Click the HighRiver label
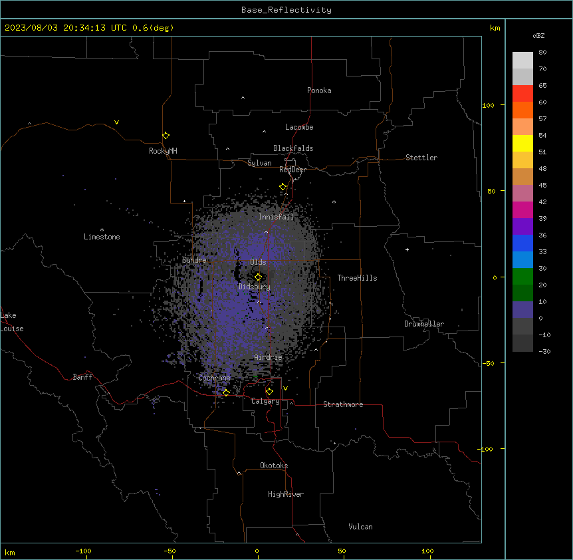 pyautogui.click(x=286, y=494)
